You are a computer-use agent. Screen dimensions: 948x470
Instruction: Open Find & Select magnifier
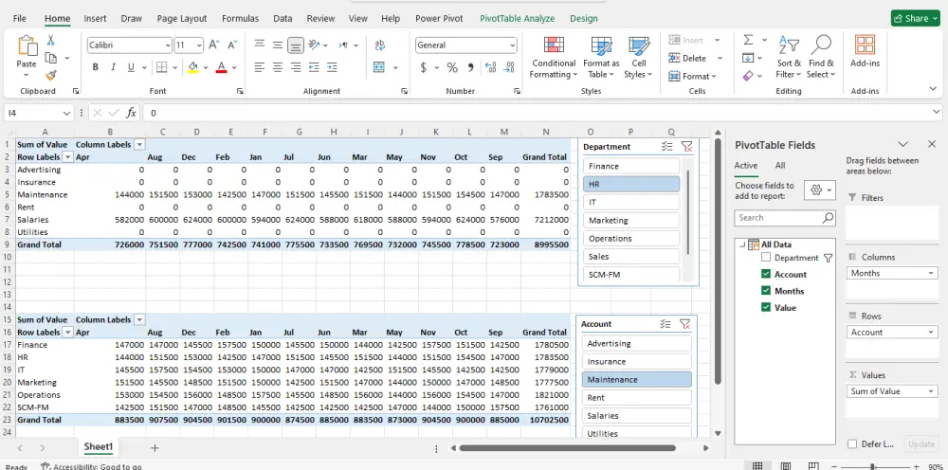[x=821, y=58]
